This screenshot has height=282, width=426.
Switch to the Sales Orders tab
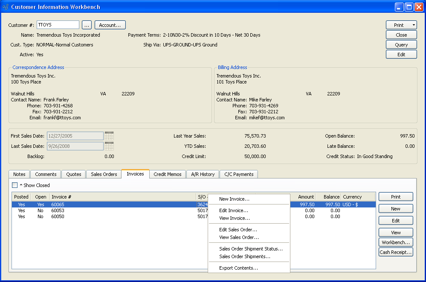tap(104, 174)
